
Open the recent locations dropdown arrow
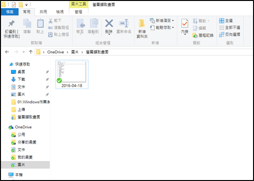point(24,52)
